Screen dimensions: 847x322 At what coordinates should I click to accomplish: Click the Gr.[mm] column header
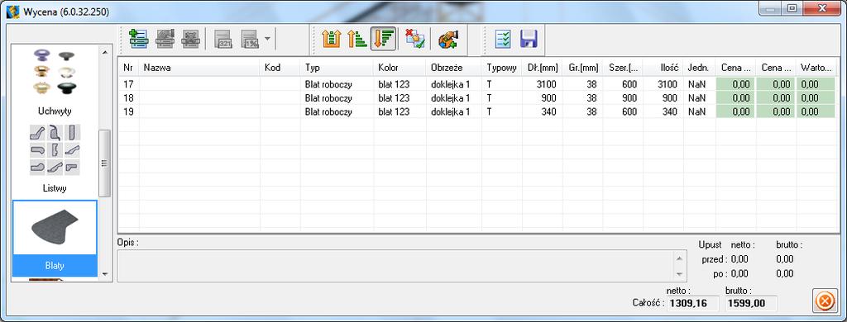tap(583, 68)
